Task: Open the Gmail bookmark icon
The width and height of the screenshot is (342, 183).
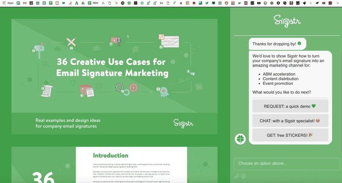Action: coord(25,3)
